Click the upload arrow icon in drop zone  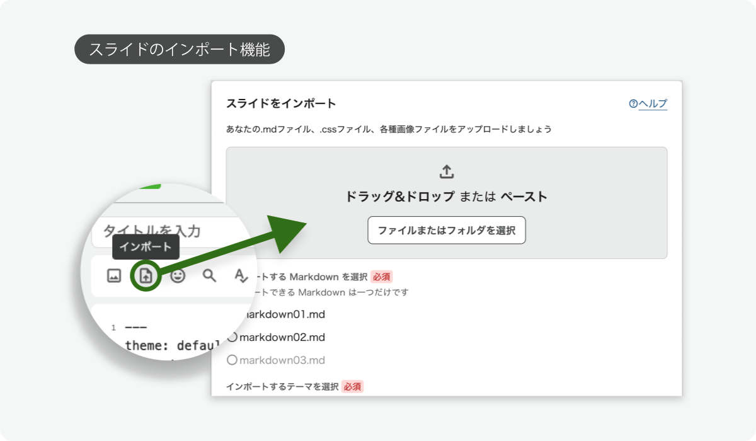pyautogui.click(x=446, y=171)
